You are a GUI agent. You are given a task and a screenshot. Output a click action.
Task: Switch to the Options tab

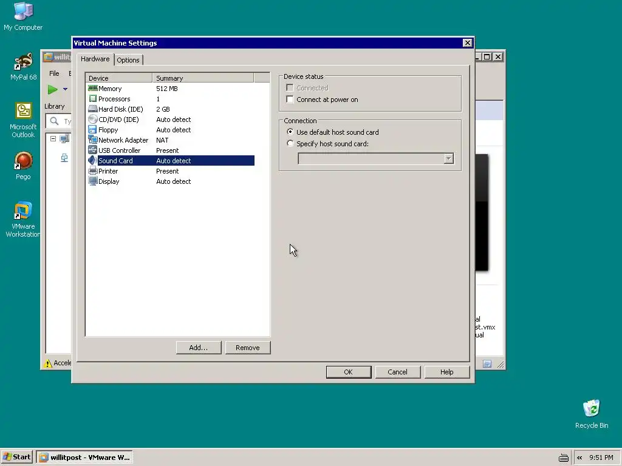pyautogui.click(x=128, y=60)
